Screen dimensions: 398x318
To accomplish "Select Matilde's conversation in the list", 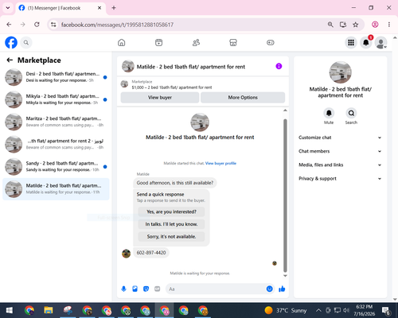I will coord(56,189).
